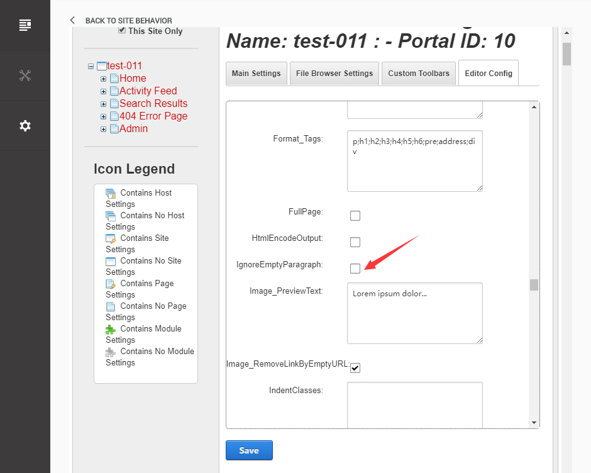Click the back arrow beside Site Behavior

point(73,20)
